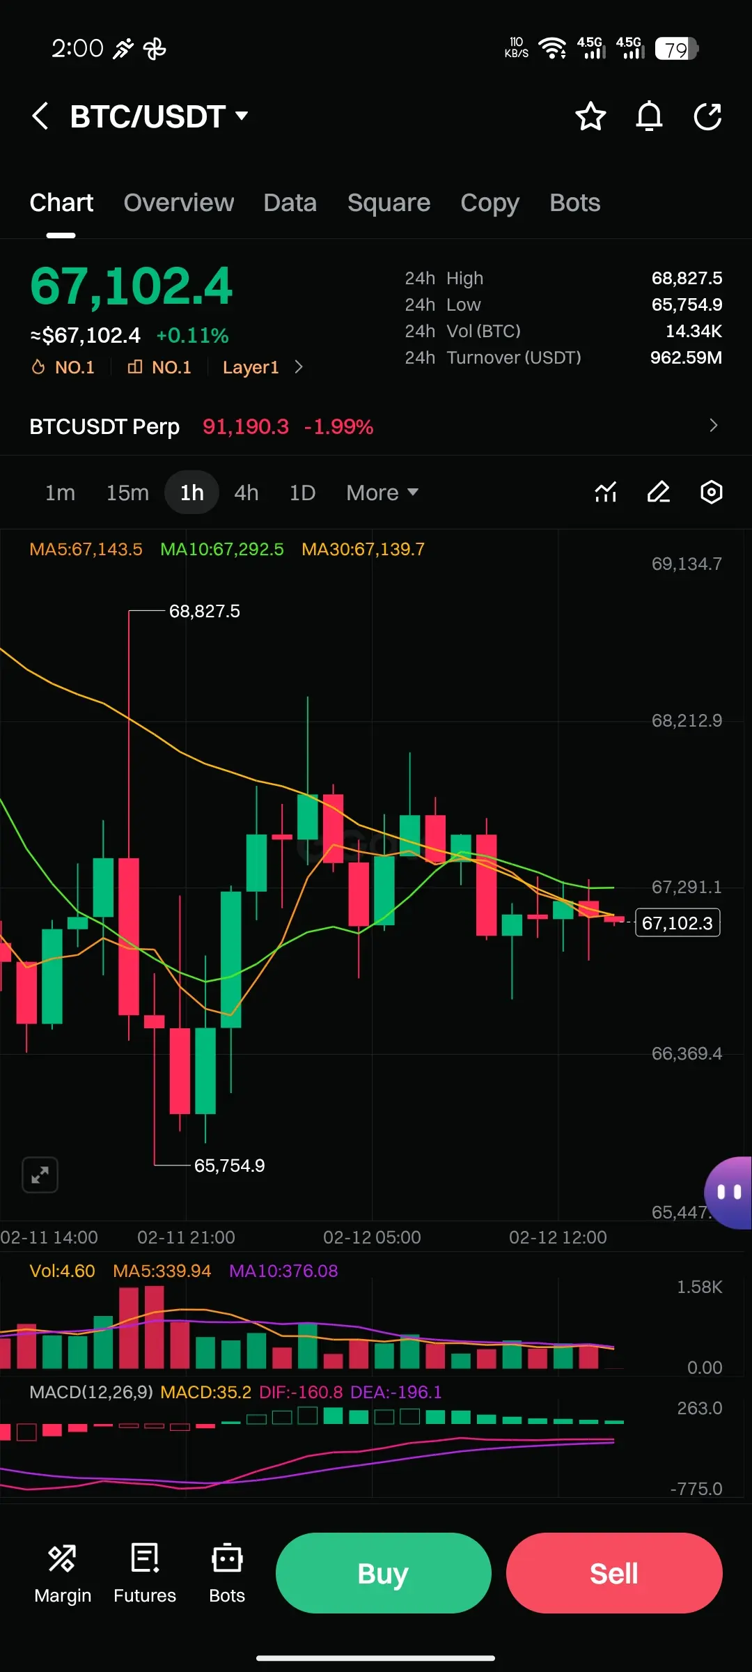Expand the More timeframes dropdown
Image resolution: width=752 pixels, height=1672 pixels.
[x=382, y=493]
